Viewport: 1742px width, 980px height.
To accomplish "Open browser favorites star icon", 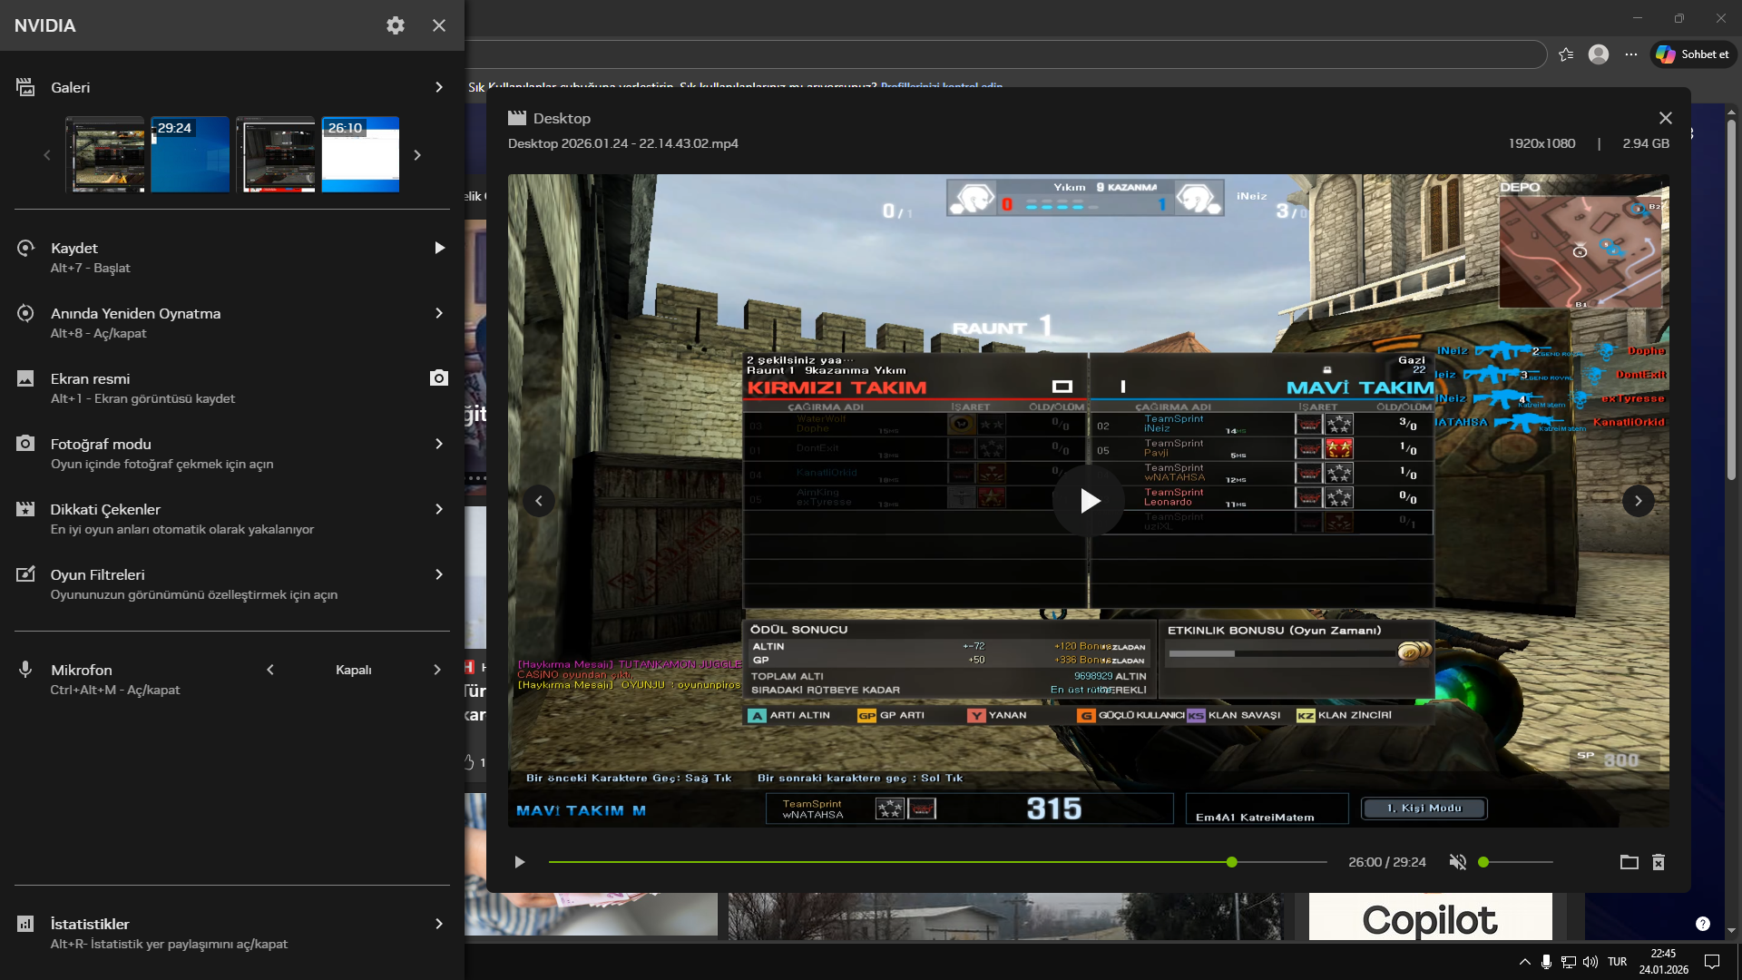I will point(1566,54).
